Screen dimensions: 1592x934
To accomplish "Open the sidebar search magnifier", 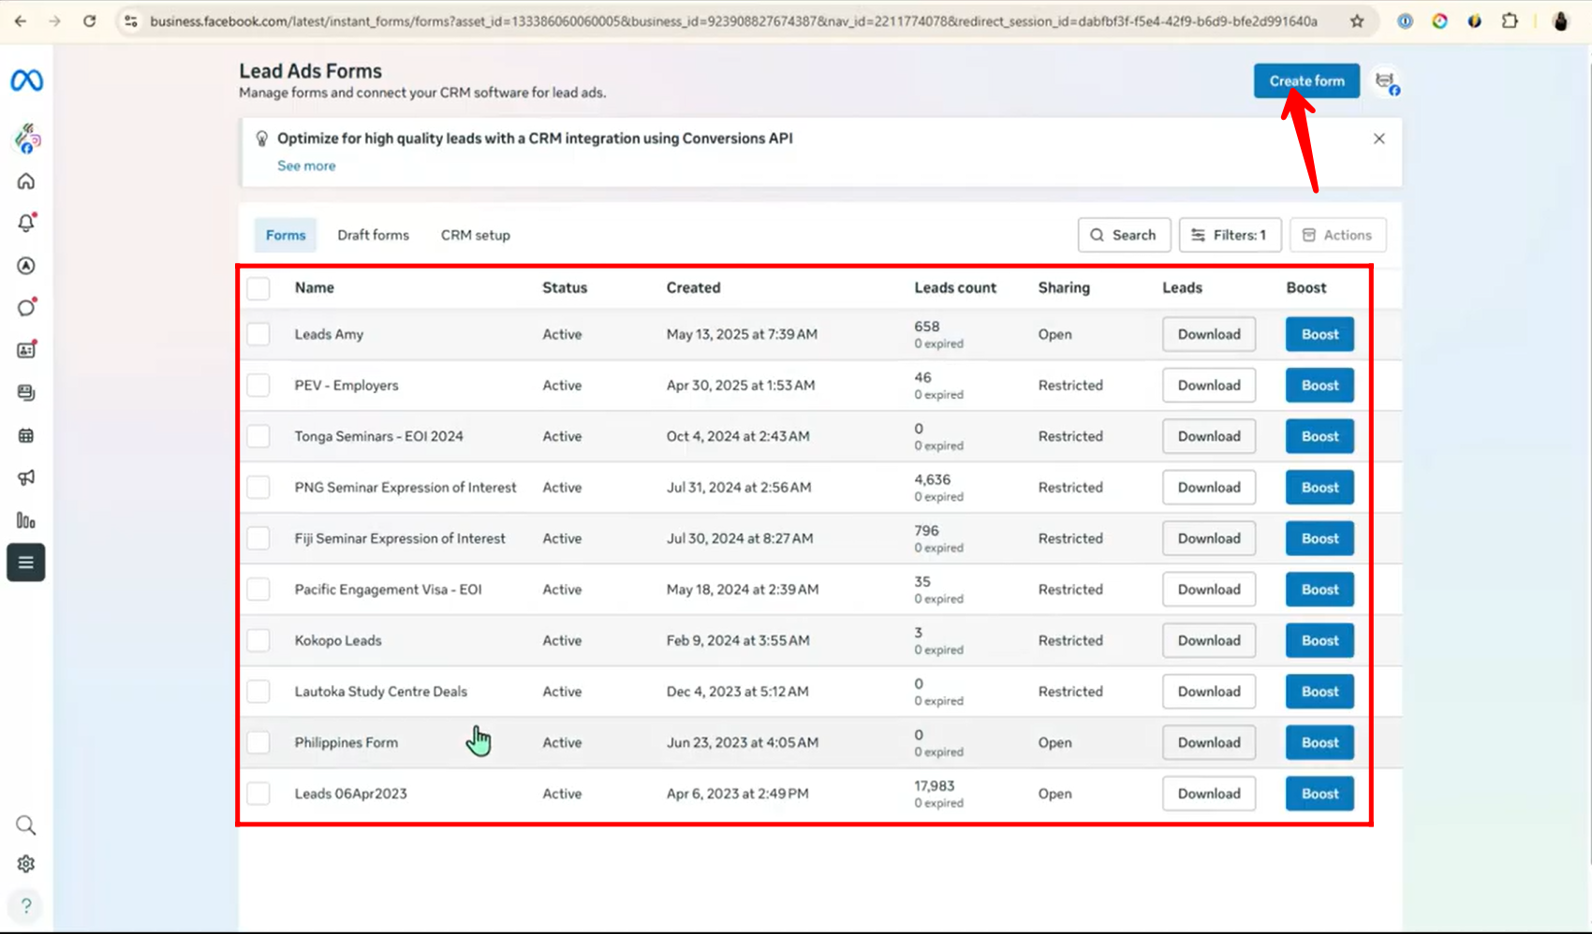I will pyautogui.click(x=26, y=825).
